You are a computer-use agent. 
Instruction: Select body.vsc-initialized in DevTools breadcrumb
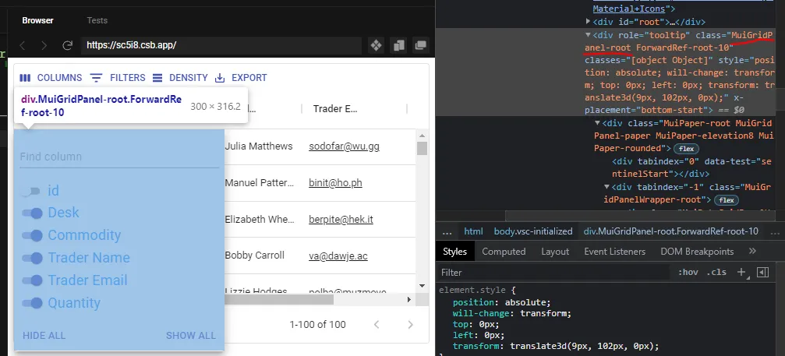[x=533, y=231]
